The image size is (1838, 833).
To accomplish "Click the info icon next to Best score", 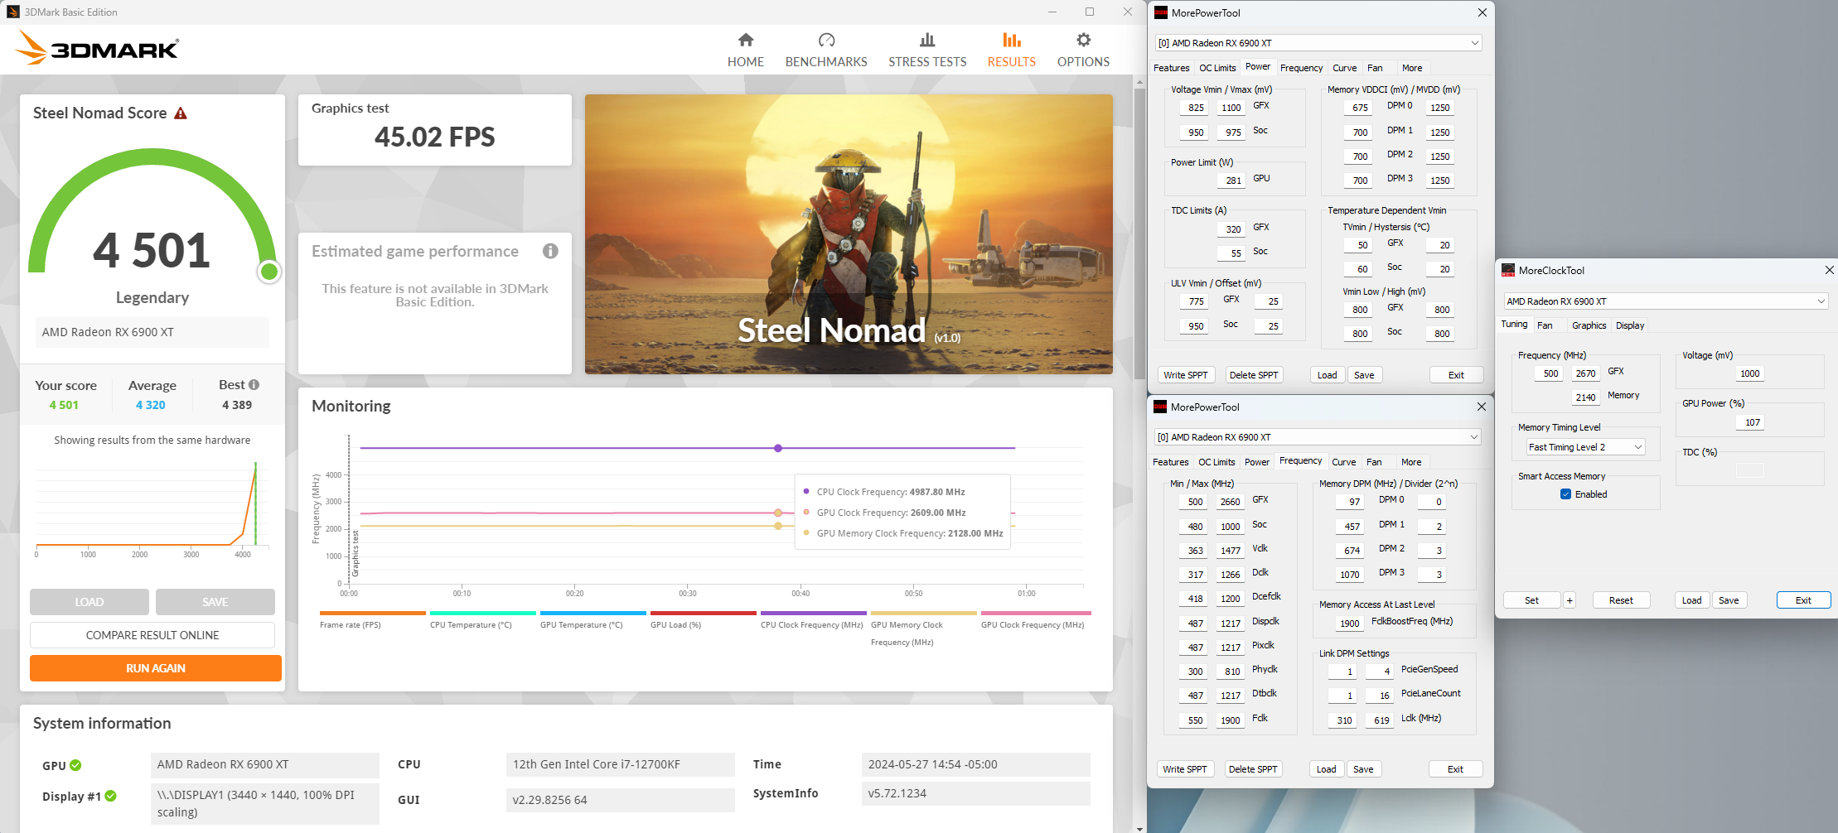I will click(x=253, y=383).
